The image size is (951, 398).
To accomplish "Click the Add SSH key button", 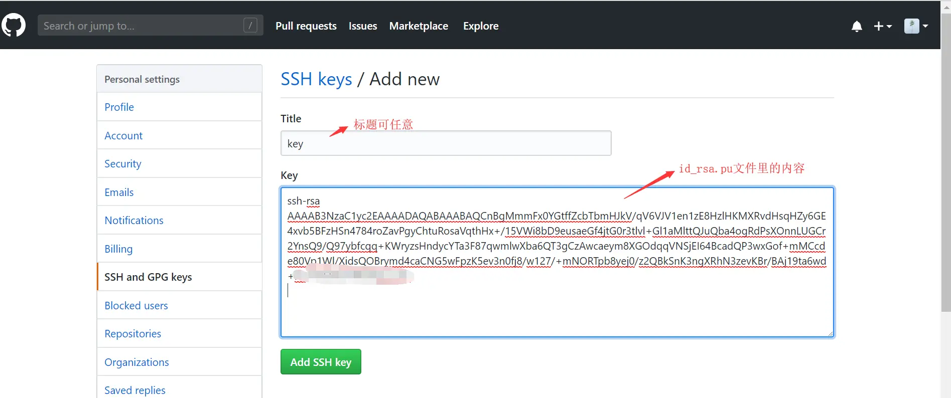I will coord(321,362).
